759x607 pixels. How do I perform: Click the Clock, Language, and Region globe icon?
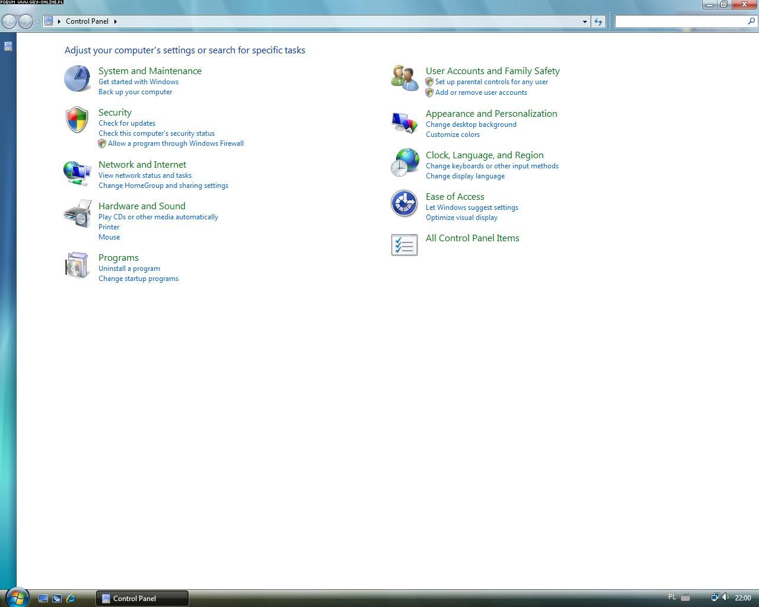coord(404,162)
